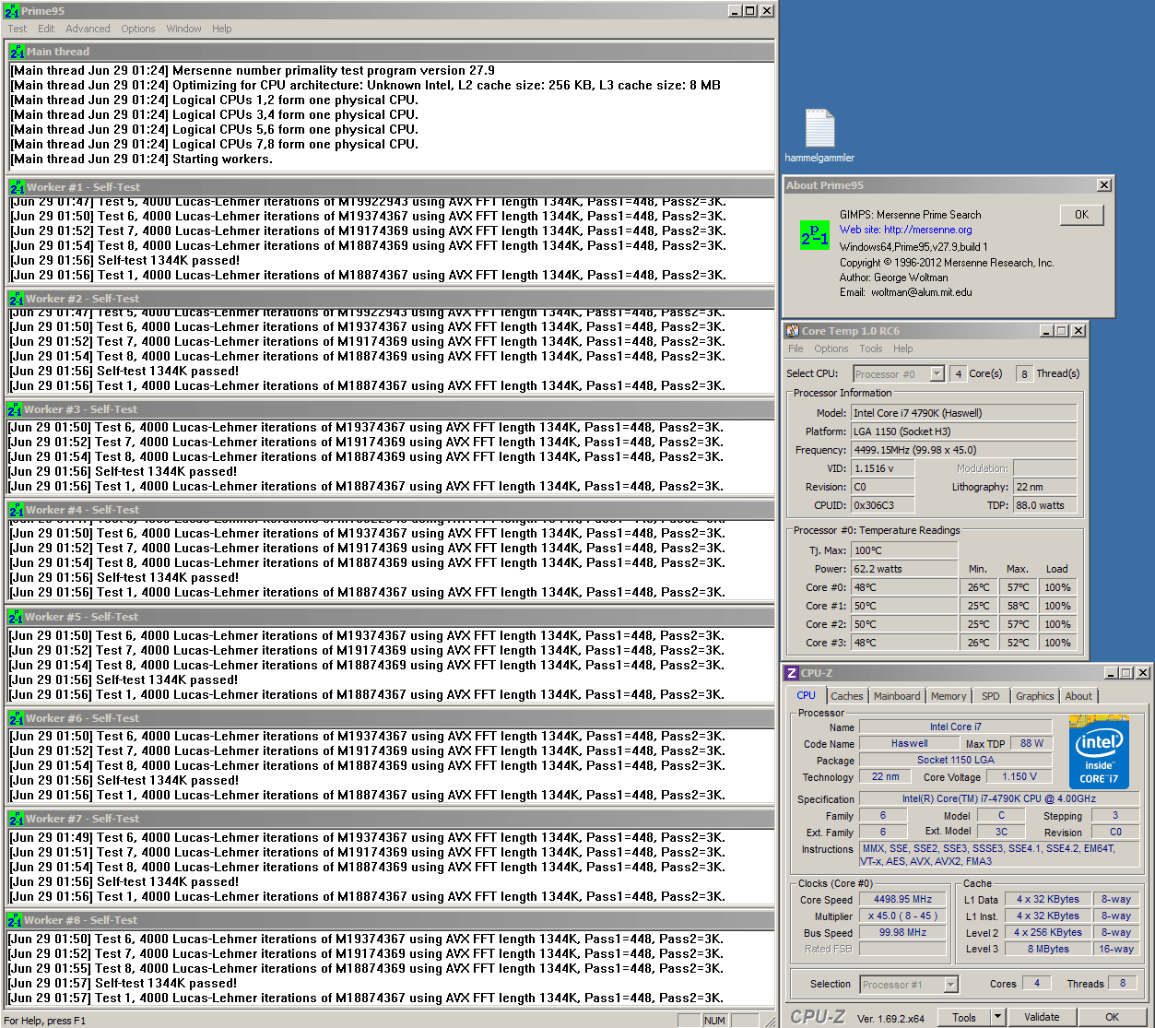Switch to the Caches tab in CPU-Z
1155x1028 pixels.
point(846,696)
